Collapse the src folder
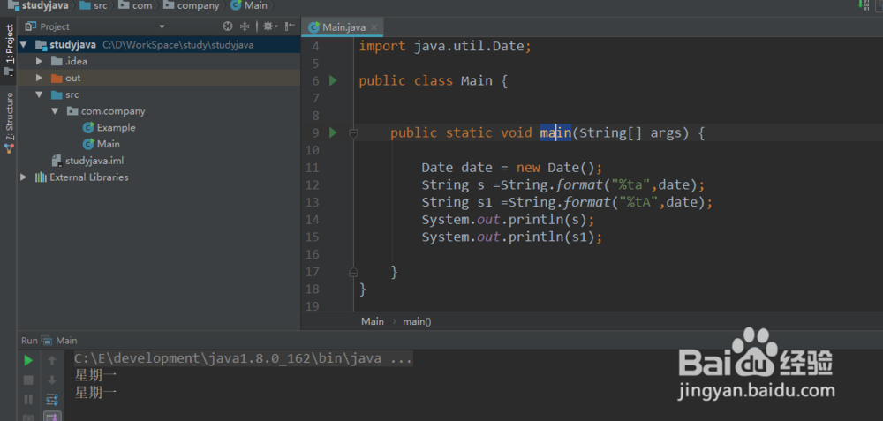 39,94
